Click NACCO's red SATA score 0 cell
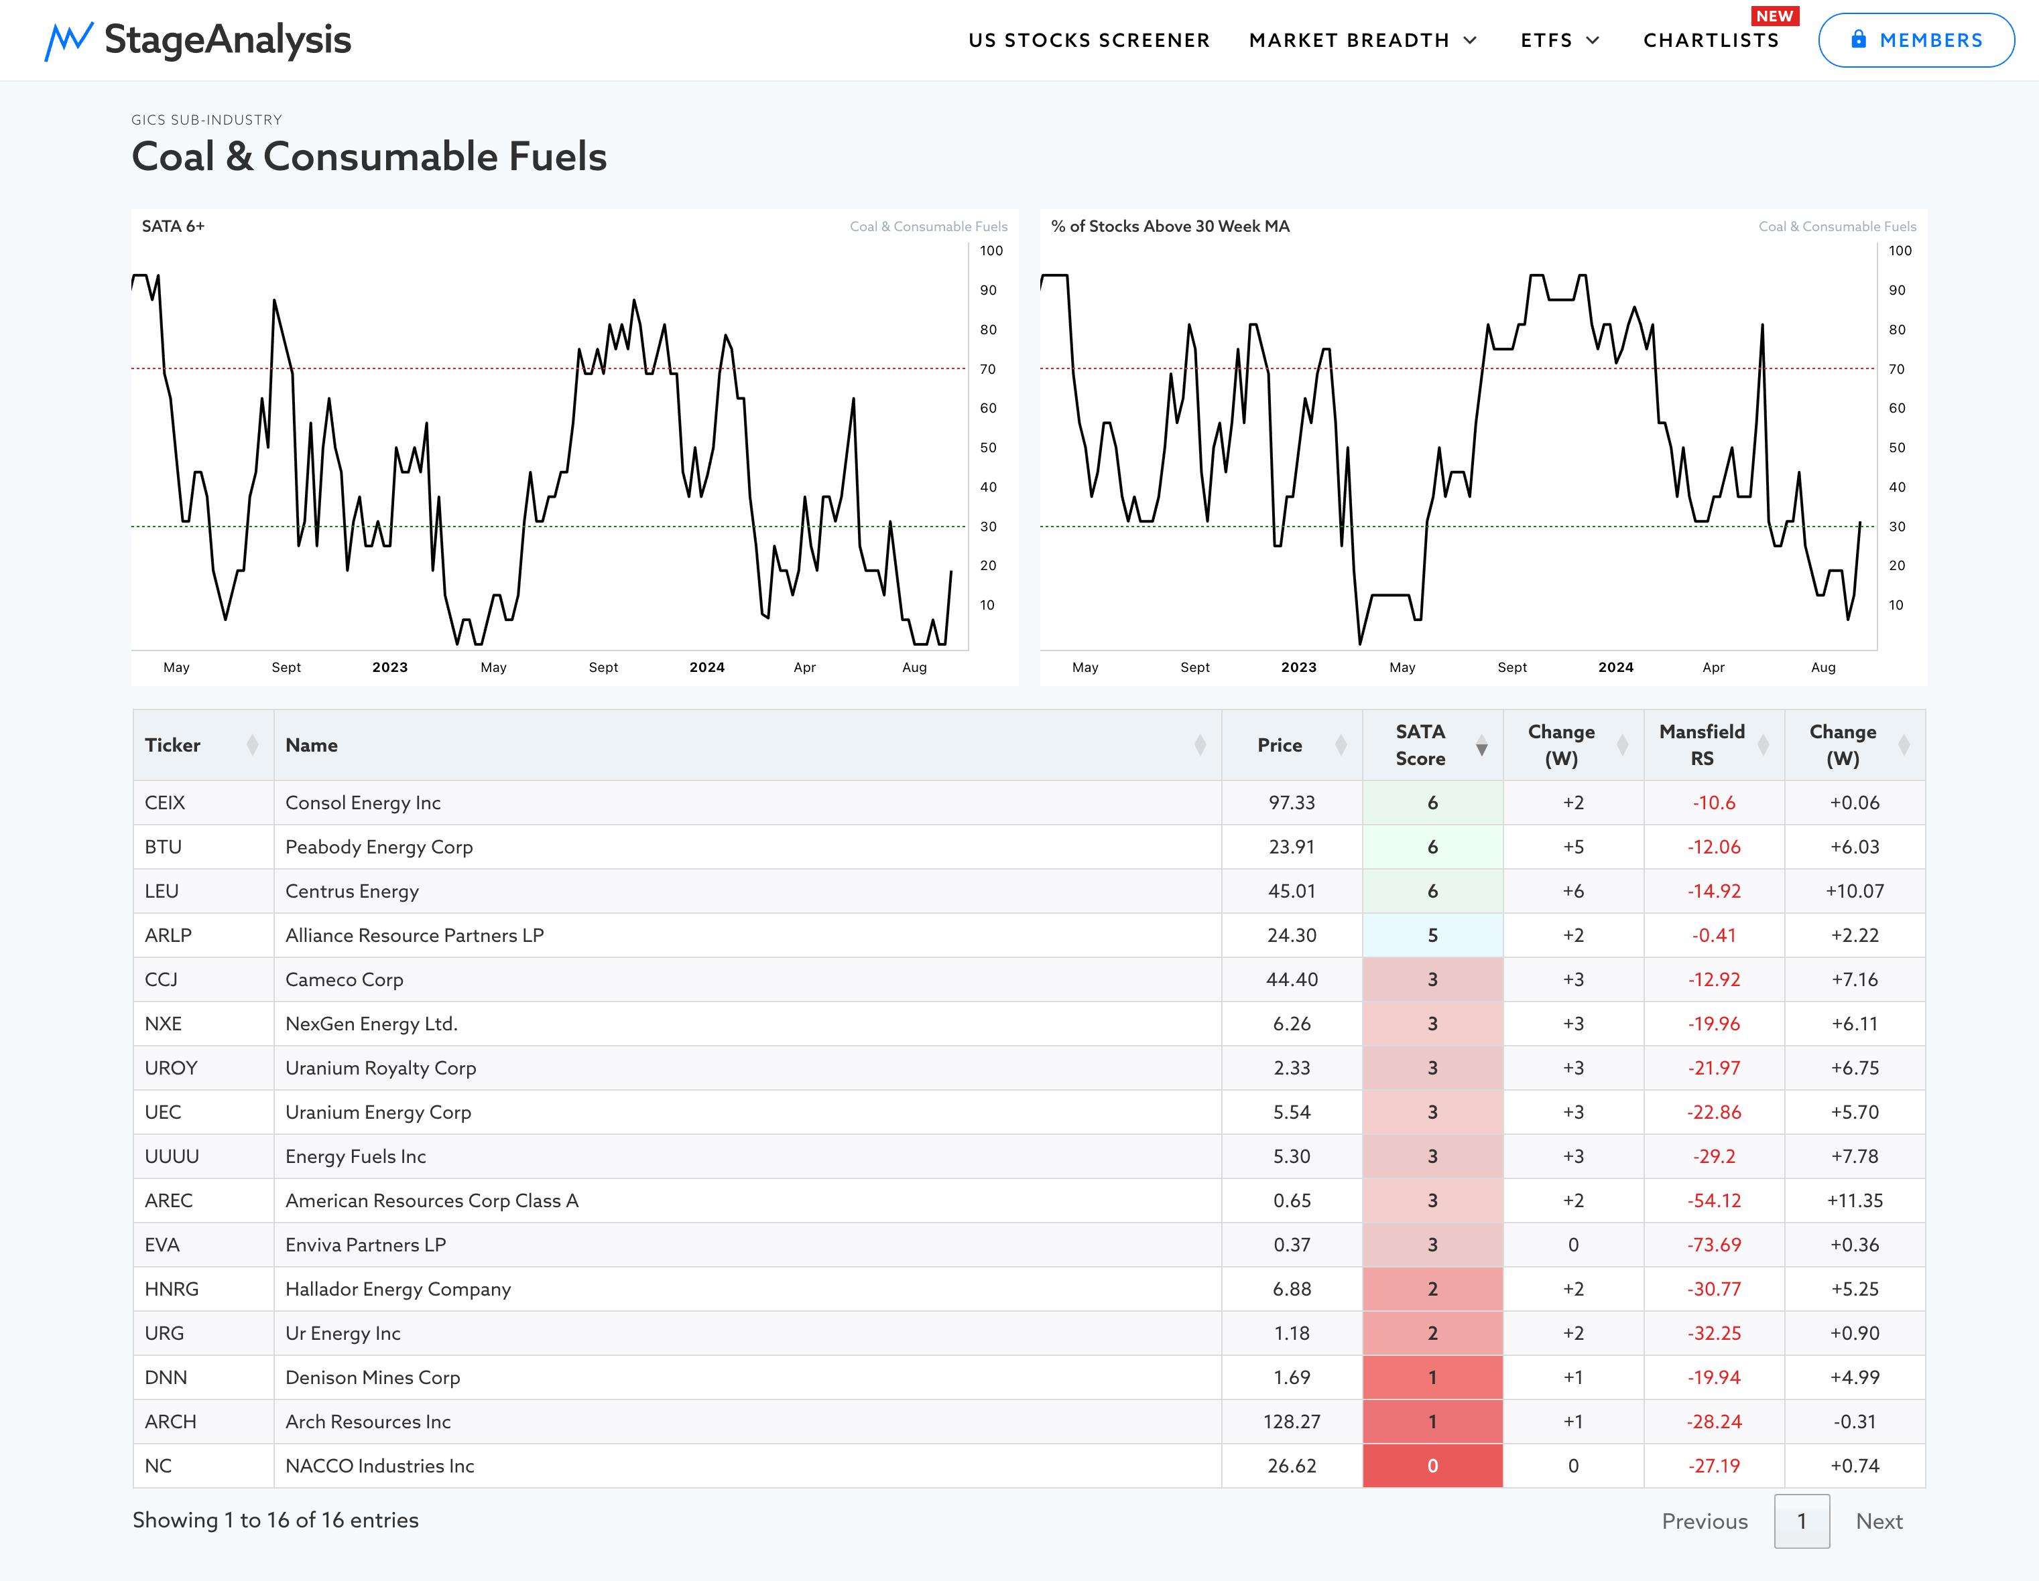The width and height of the screenshot is (2039, 1581). point(1433,1466)
